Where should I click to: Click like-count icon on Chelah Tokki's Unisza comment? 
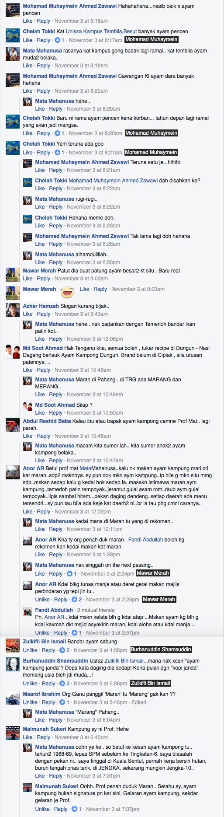point(57,40)
